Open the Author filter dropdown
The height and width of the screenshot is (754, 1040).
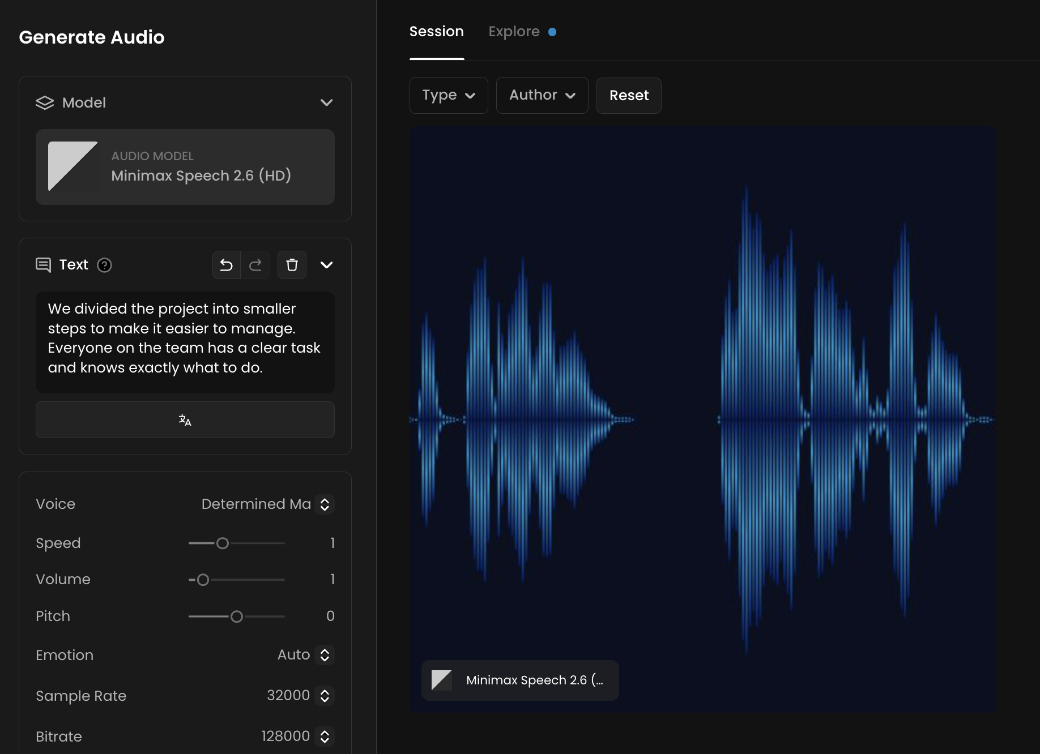(x=542, y=95)
